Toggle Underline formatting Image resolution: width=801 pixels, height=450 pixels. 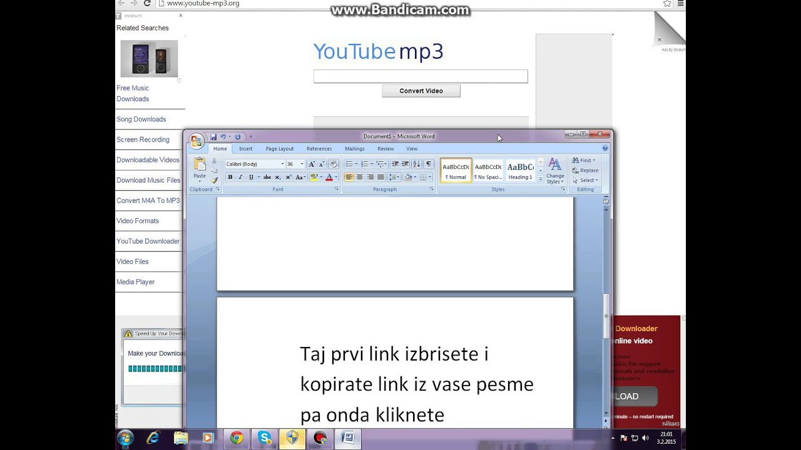click(251, 177)
